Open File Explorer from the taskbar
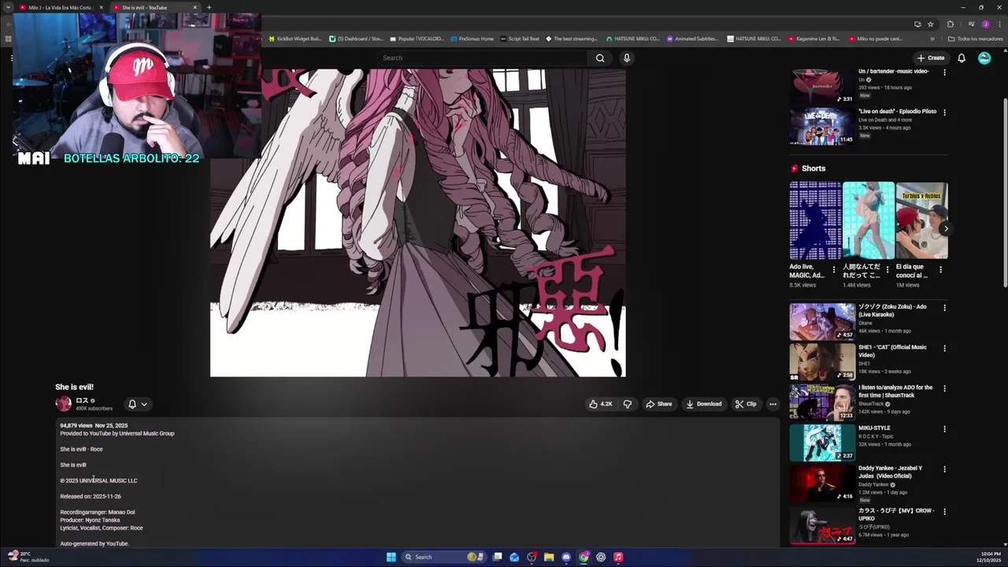This screenshot has height=567, width=1008. (549, 557)
